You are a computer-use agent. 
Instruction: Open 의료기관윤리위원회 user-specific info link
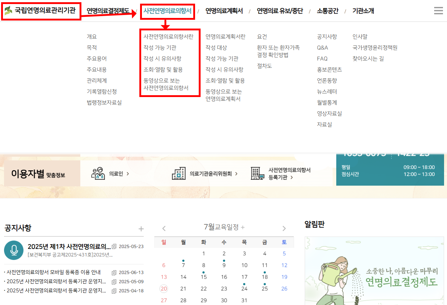tap(213, 174)
